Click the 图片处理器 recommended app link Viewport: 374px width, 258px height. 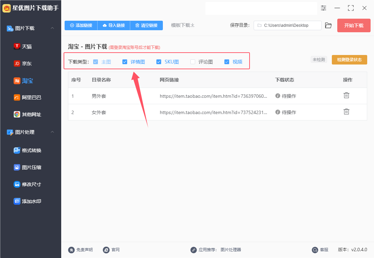[231, 250]
